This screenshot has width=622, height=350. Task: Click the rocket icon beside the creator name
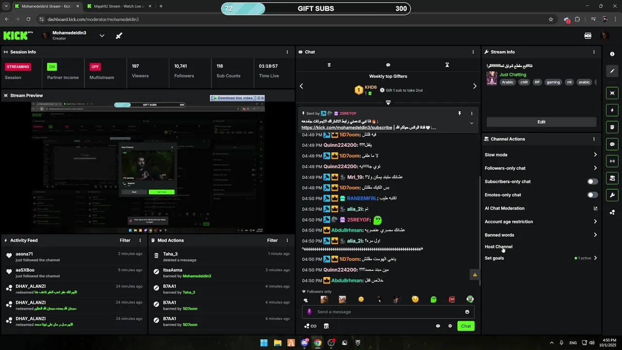pyautogui.click(x=119, y=35)
